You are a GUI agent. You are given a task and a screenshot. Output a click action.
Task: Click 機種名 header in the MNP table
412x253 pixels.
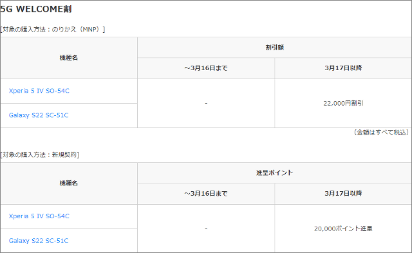pos(69,58)
